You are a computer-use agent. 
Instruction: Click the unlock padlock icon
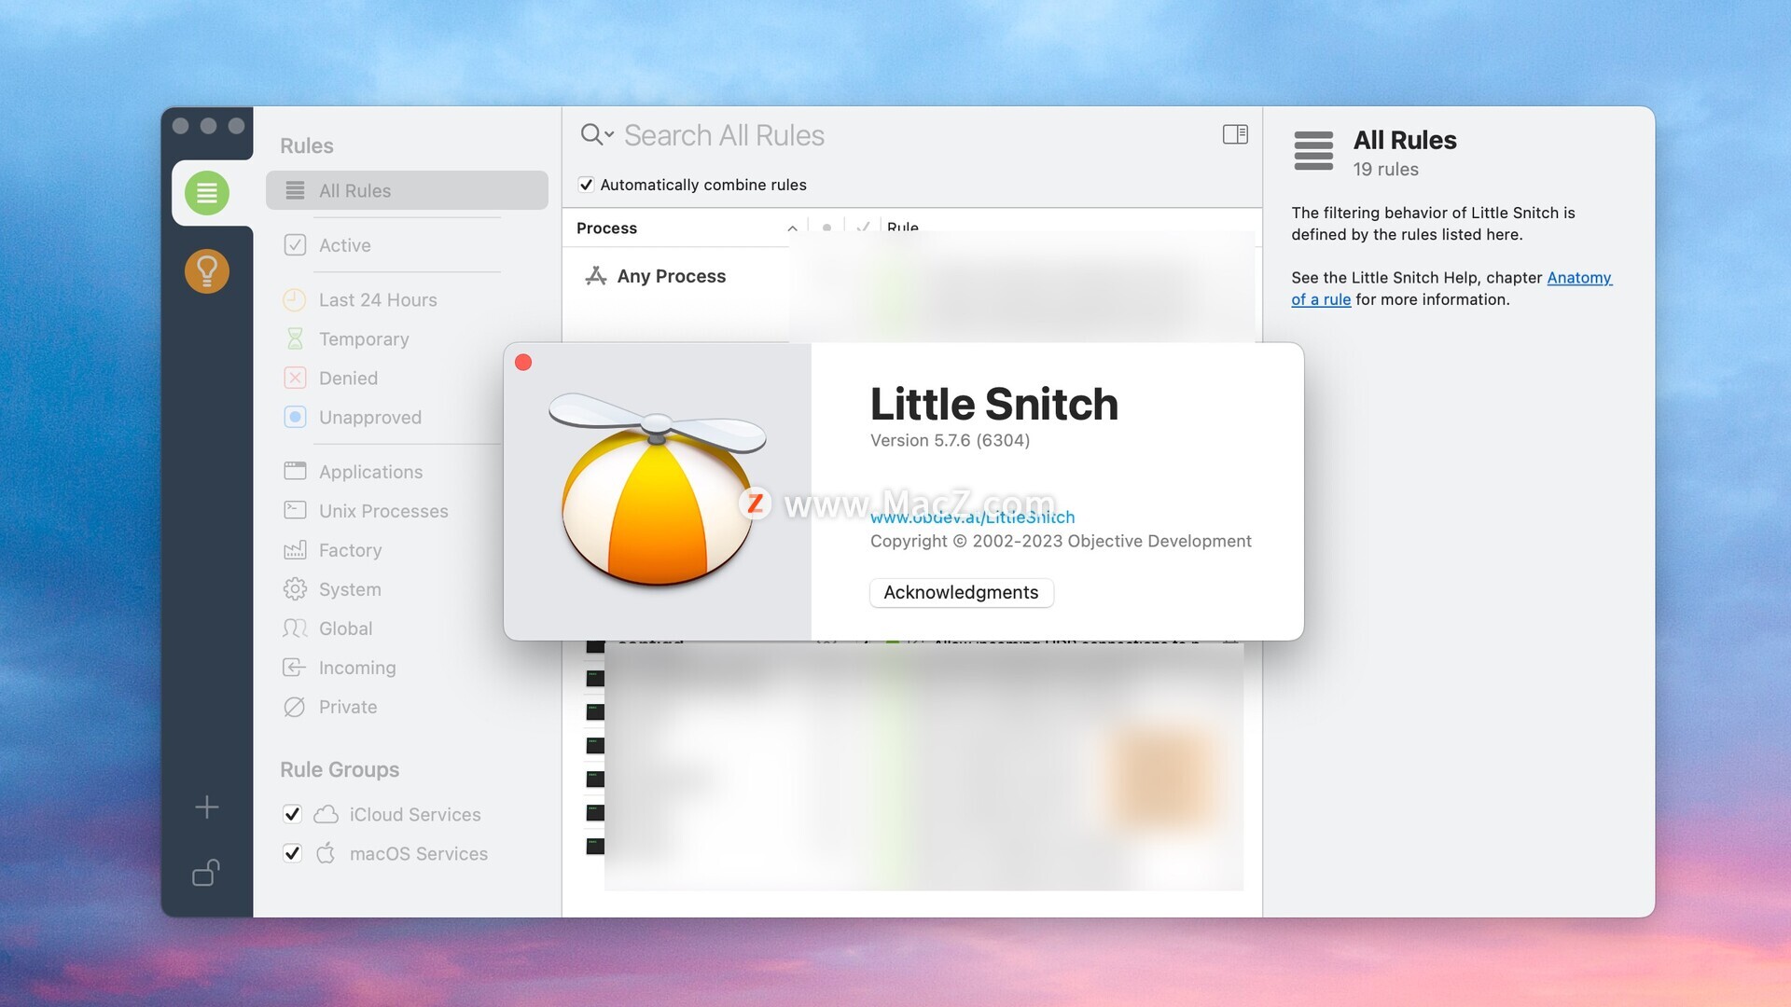click(x=206, y=873)
